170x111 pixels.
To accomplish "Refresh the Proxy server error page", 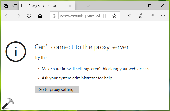I will 29,16.
